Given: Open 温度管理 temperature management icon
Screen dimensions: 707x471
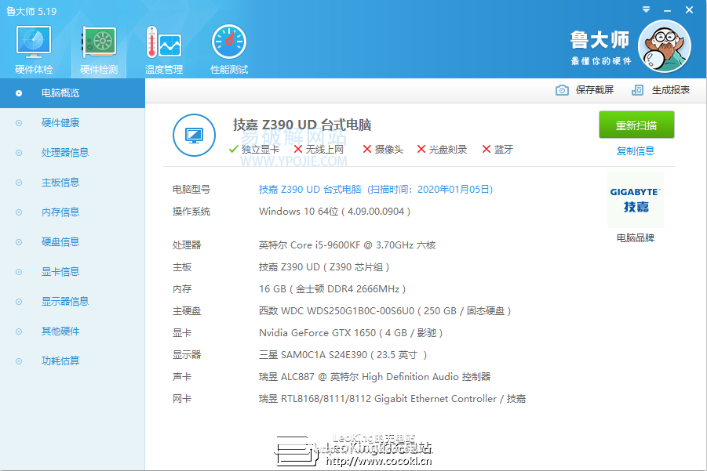Looking at the screenshot, I should tap(164, 49).
